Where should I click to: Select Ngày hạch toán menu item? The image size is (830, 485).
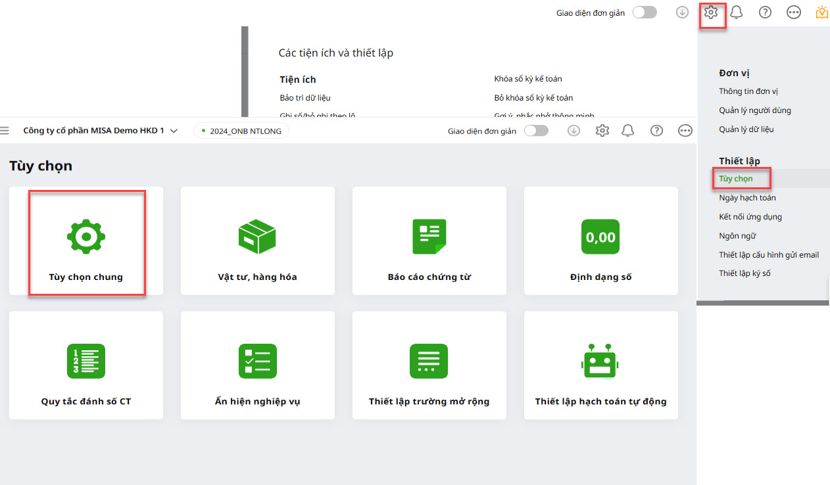(x=747, y=198)
